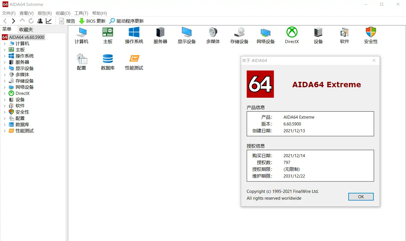Expand the 主板 tree node

[x=5, y=50]
